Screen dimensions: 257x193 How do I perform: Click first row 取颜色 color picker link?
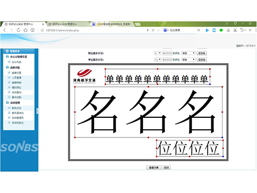(x=176, y=53)
